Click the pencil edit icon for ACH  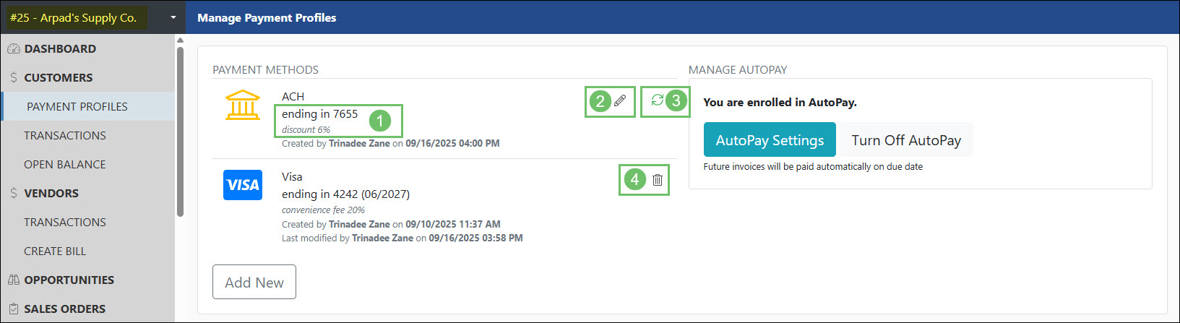620,101
